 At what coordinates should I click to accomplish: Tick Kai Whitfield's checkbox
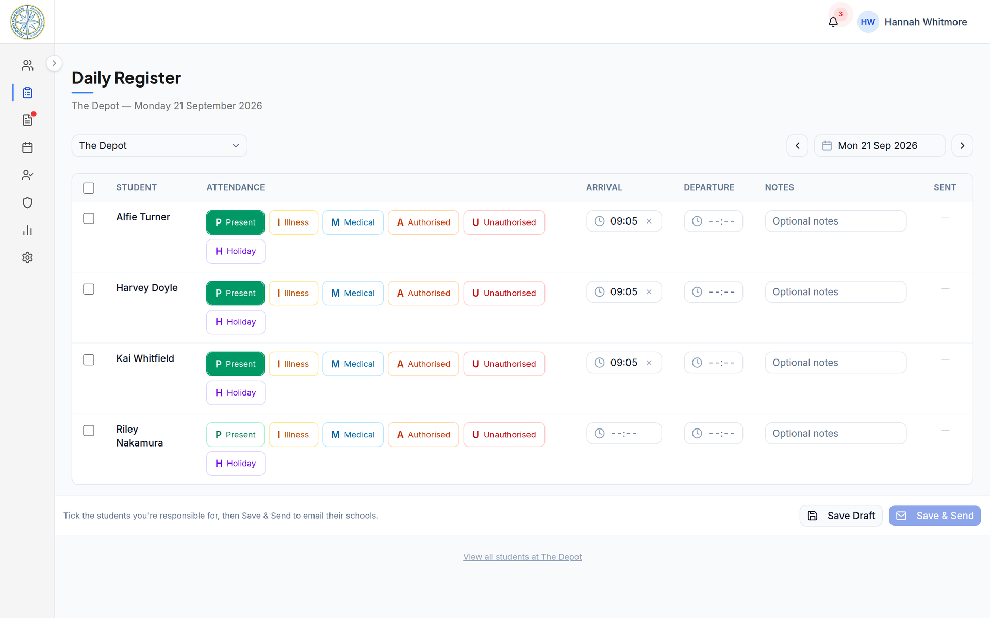pos(89,359)
